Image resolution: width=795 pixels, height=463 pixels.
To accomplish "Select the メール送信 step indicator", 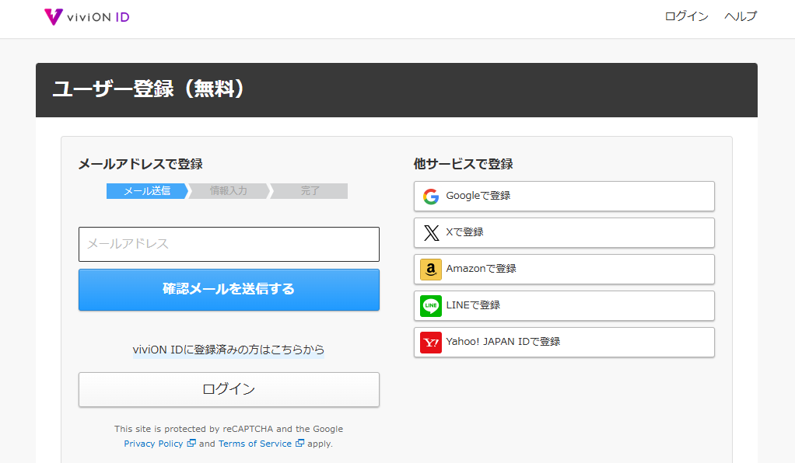I will point(146,191).
